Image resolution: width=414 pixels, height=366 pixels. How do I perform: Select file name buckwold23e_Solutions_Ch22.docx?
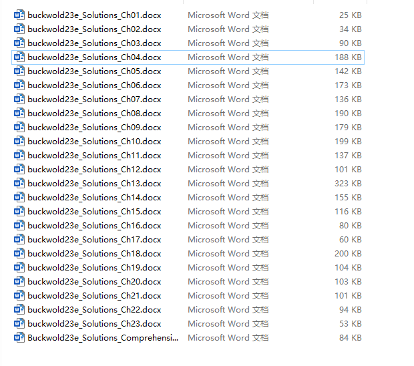tap(94, 309)
